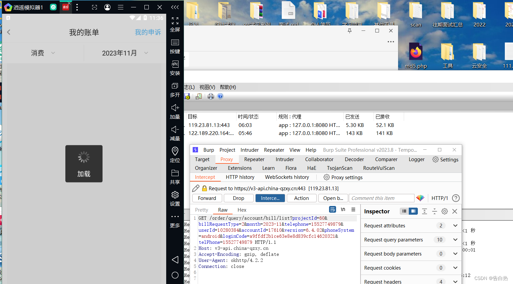The width and height of the screenshot is (513, 284).
Task: Click the pencil edit icon beside request target
Action: (196, 188)
